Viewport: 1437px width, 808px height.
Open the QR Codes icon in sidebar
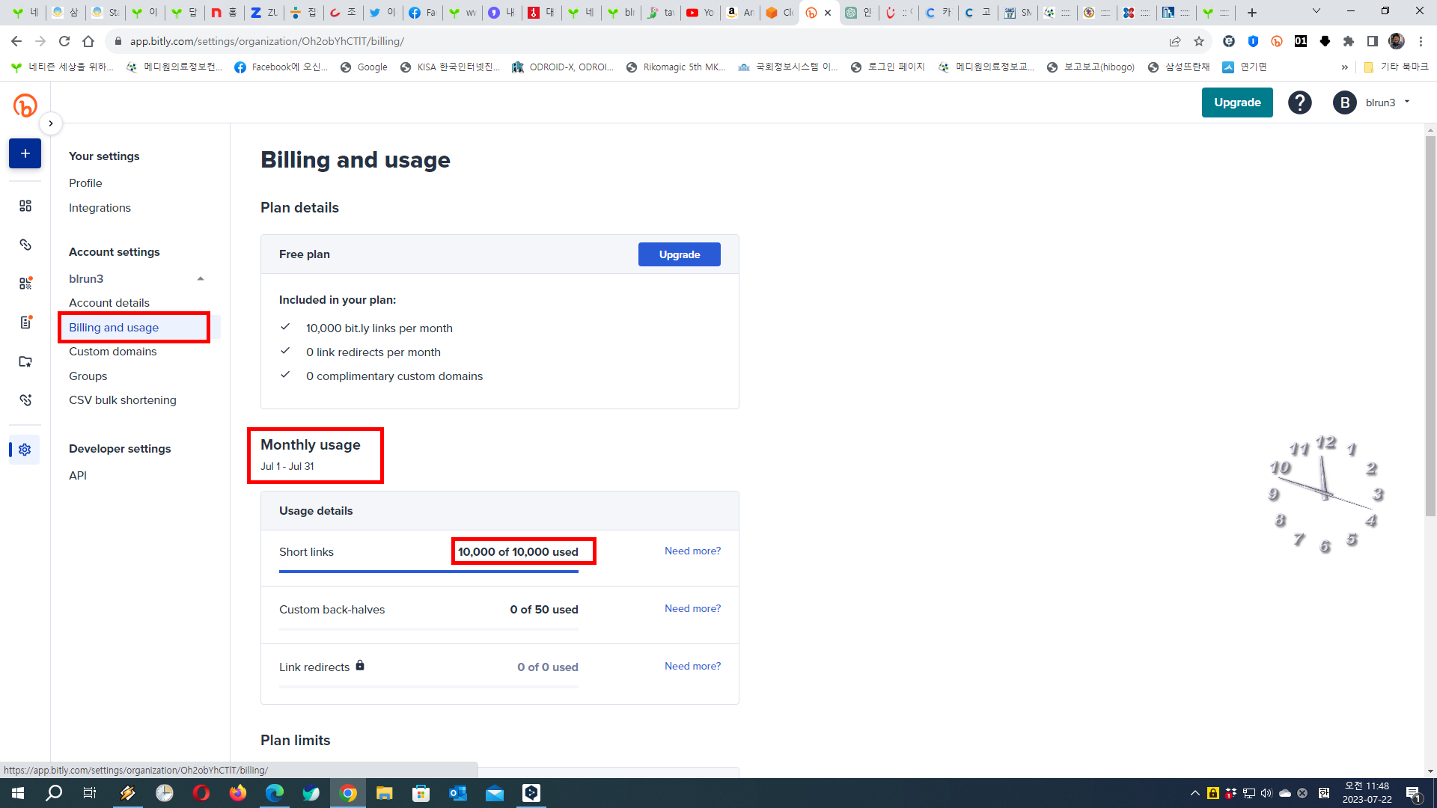[x=25, y=284]
